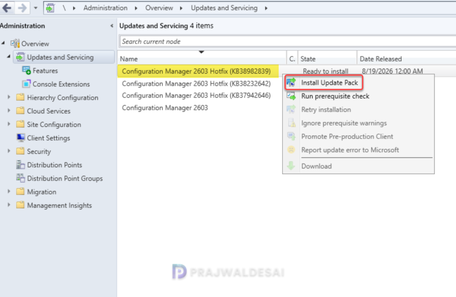
Task: Sort by the State column header
Action: [x=327, y=59]
